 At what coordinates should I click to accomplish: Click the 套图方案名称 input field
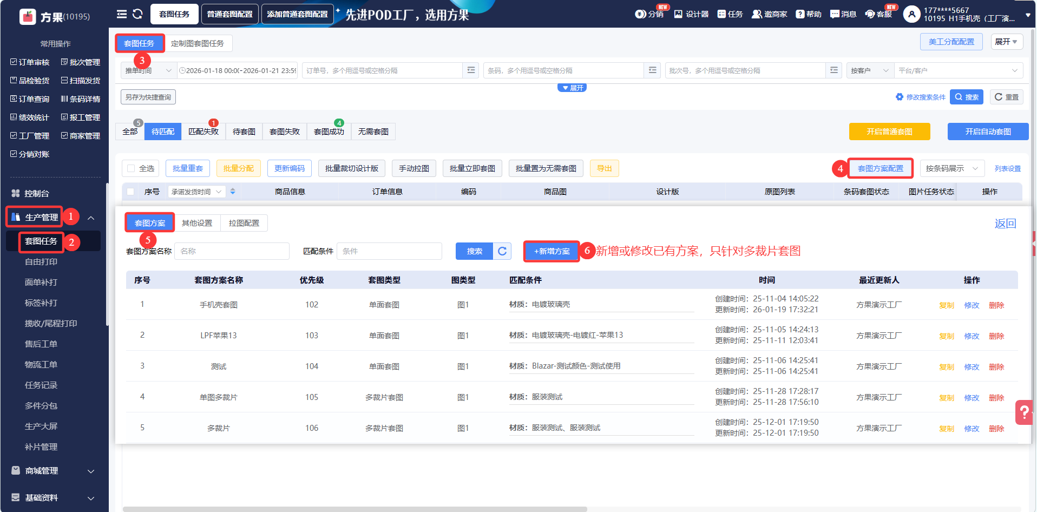[x=232, y=251]
